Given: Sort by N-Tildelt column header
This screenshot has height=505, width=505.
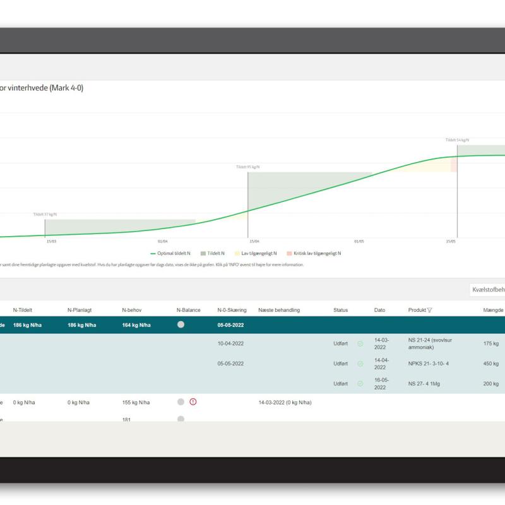Looking at the screenshot, I should click(23, 310).
